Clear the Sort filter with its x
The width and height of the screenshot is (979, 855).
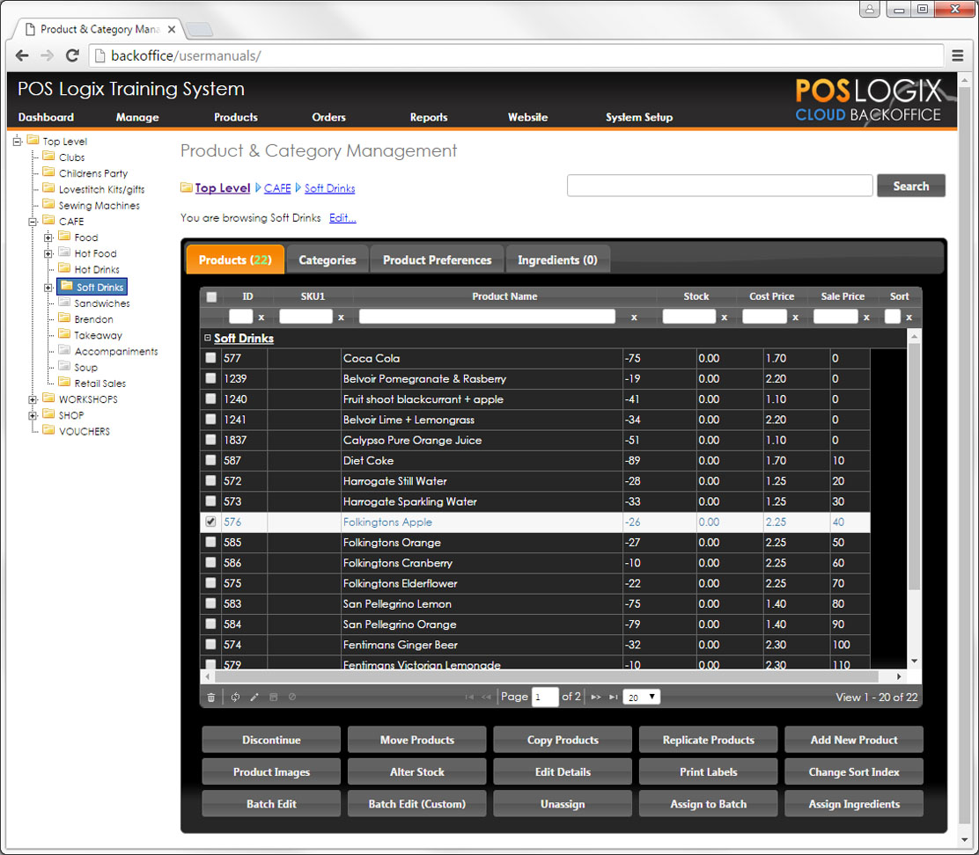click(x=909, y=318)
